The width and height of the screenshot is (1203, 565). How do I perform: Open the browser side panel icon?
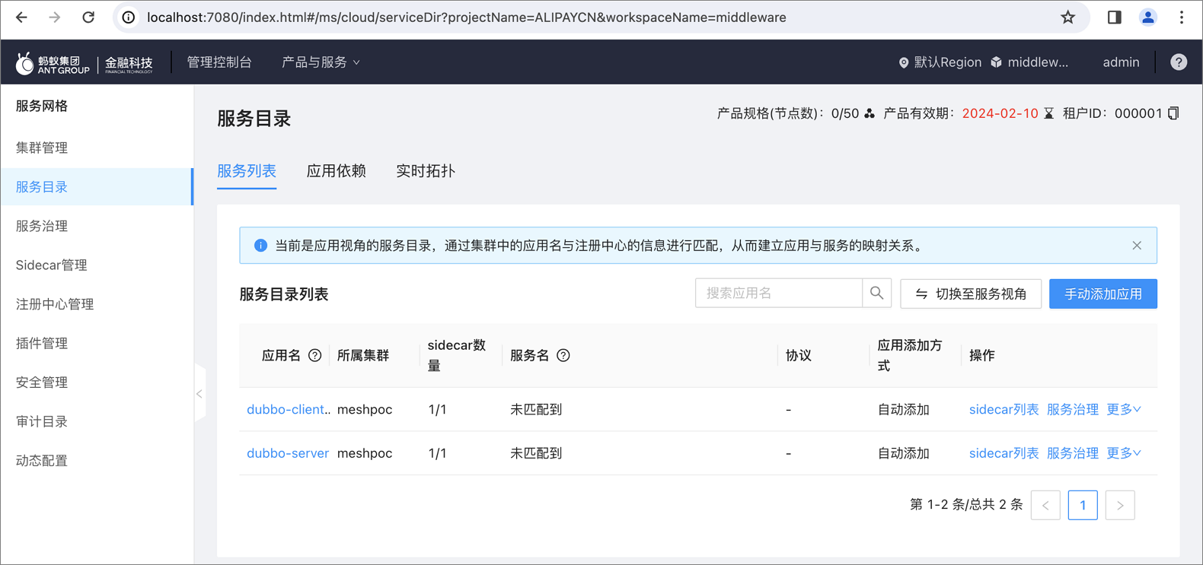pos(1114,17)
